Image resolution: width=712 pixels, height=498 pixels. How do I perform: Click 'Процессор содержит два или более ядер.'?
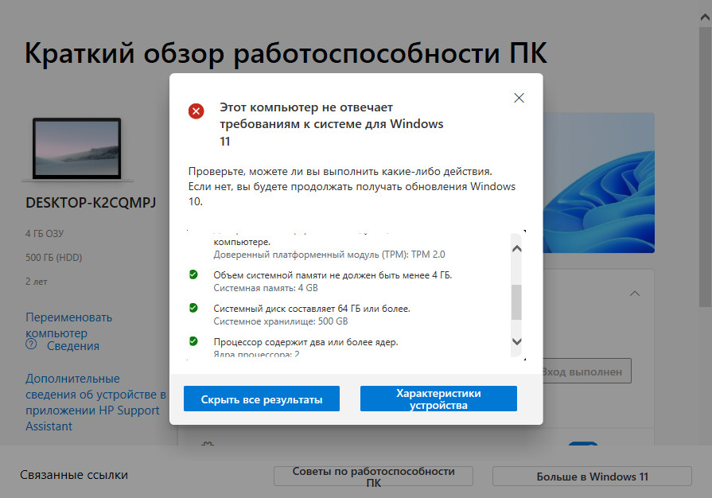(305, 342)
